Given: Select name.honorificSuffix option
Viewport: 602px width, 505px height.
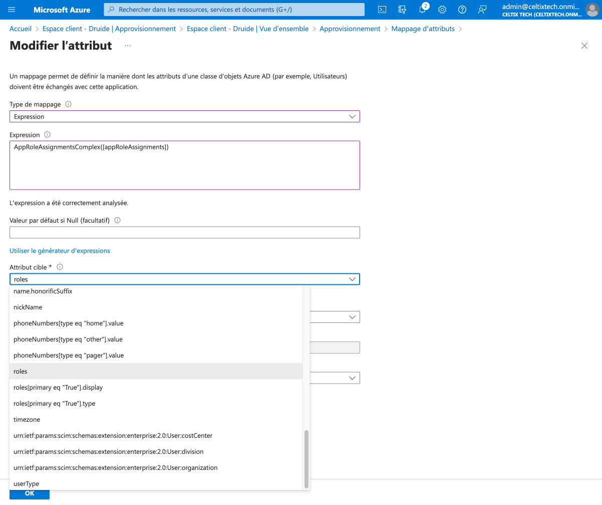Looking at the screenshot, I should point(156,291).
